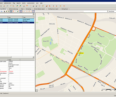Click the red-green eraser-like map toolbar icon
Viewport: 116px width, 97px height.
click(x=18, y=11)
